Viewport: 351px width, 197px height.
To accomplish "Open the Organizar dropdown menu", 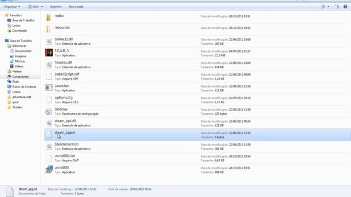I will coord(12,7).
